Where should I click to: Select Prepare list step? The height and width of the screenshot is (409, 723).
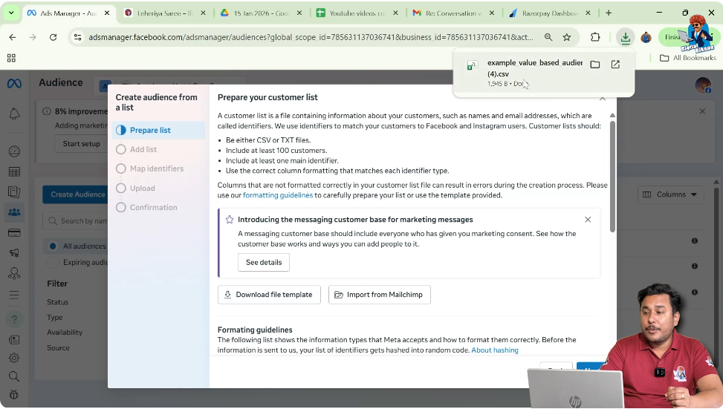(158, 131)
